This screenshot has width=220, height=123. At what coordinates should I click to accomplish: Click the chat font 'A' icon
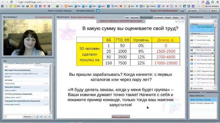46,117
